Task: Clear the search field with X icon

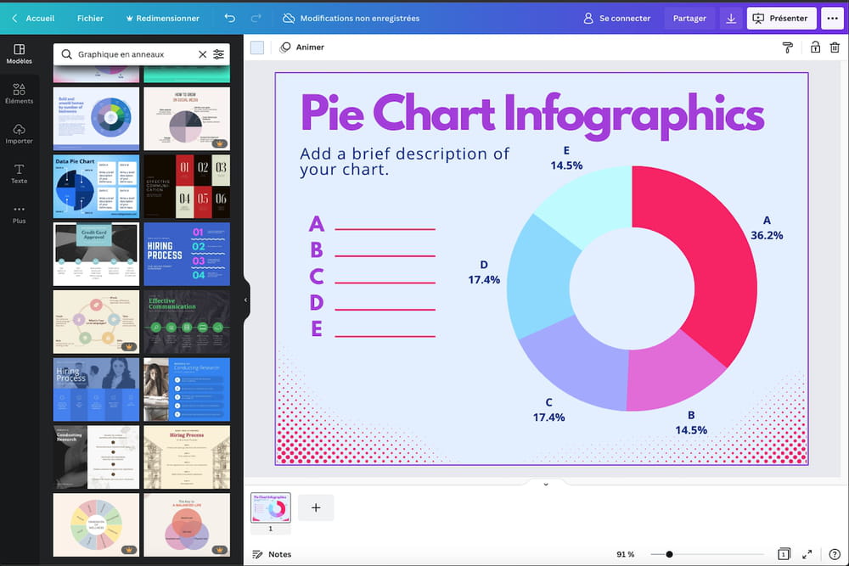Action: pos(202,54)
